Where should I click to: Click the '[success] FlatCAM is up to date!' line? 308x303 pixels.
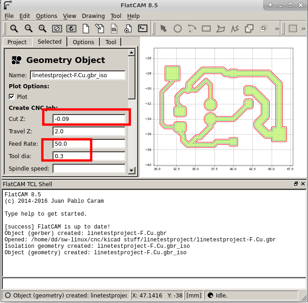point(57,227)
